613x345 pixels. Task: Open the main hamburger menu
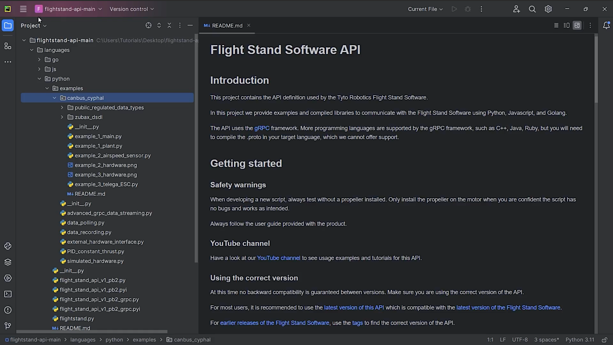click(23, 9)
